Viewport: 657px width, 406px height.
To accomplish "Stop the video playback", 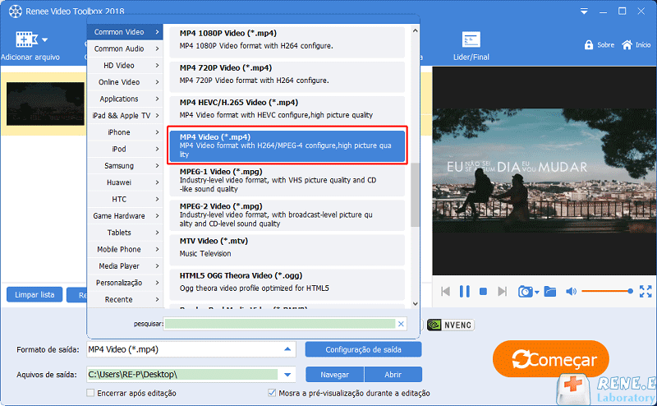I will [483, 291].
